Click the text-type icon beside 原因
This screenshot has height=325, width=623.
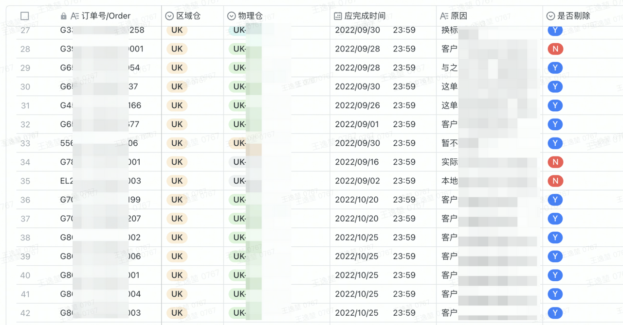pyautogui.click(x=444, y=16)
